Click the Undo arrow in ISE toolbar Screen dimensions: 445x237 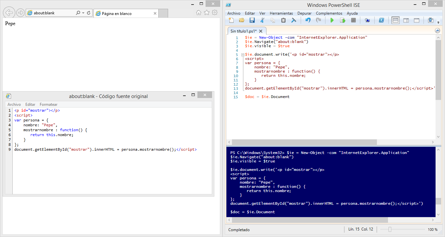point(308,21)
